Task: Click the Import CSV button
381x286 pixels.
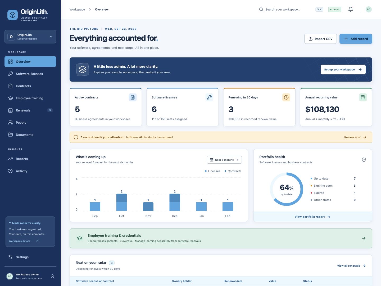Action: [320, 39]
